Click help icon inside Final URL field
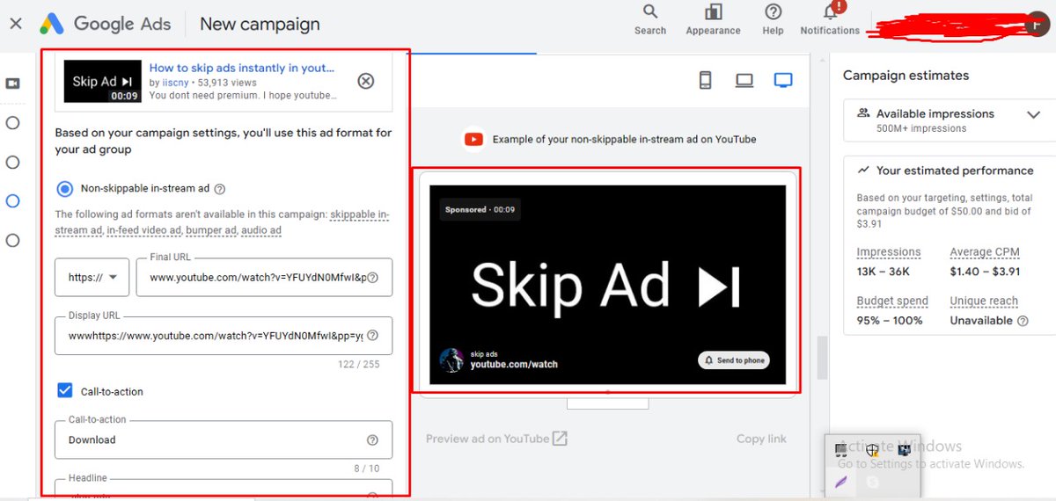Viewport: 1056px width, 501px height. (x=372, y=278)
